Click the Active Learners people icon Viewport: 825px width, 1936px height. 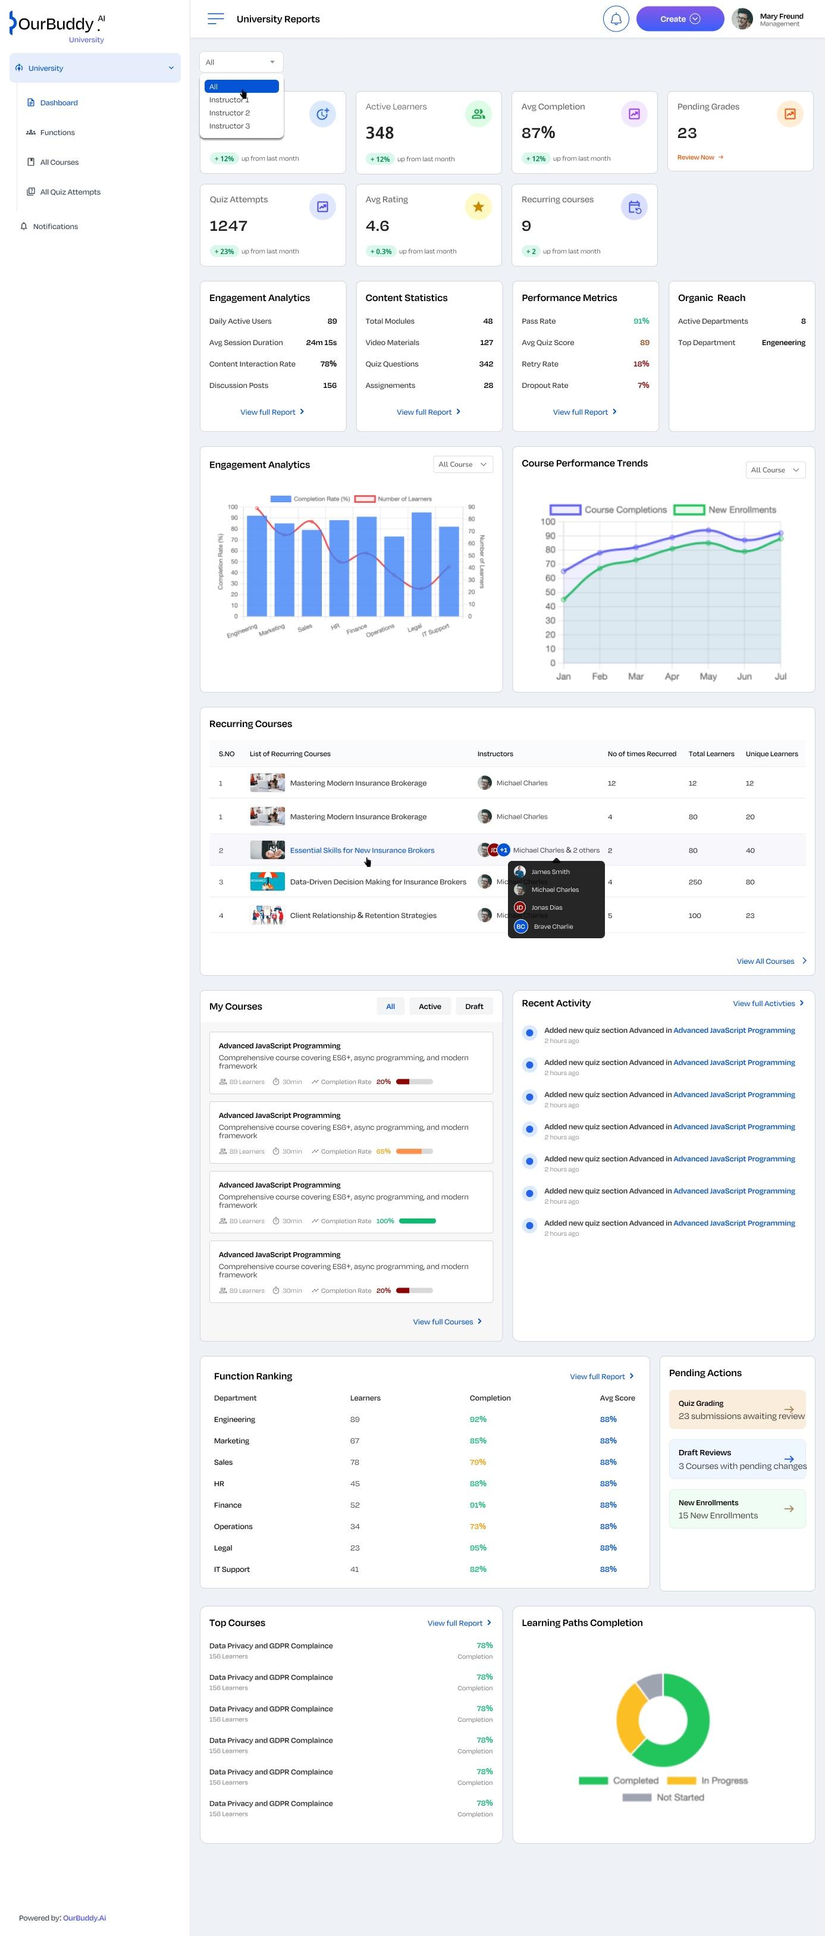tap(478, 114)
